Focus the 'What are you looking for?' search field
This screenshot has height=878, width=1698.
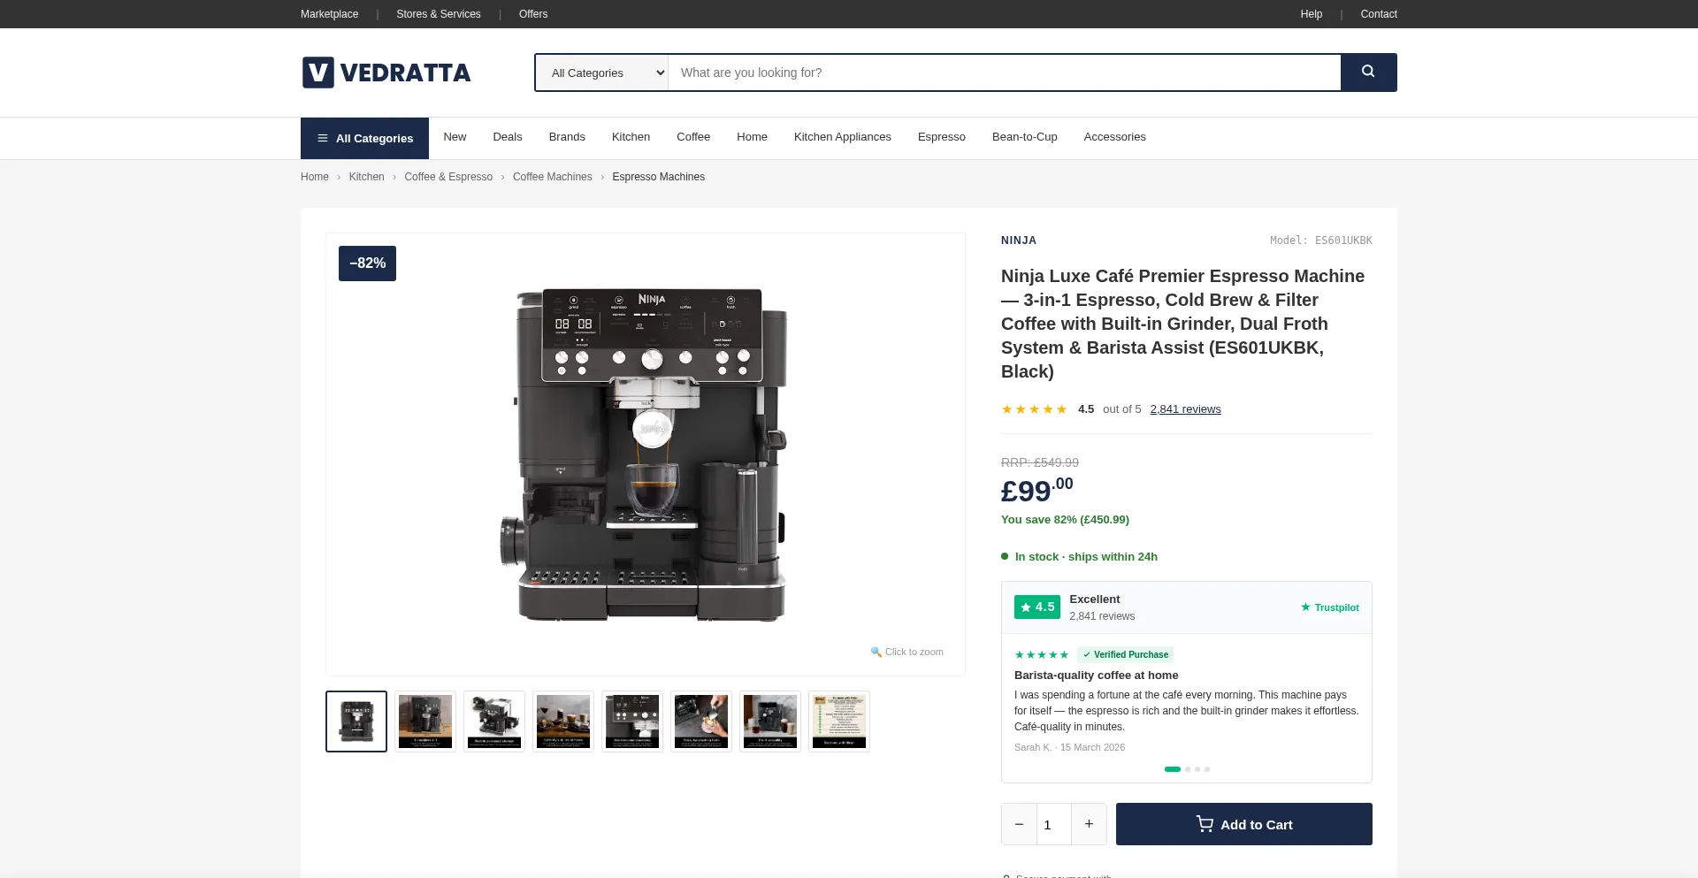pos(1004,73)
